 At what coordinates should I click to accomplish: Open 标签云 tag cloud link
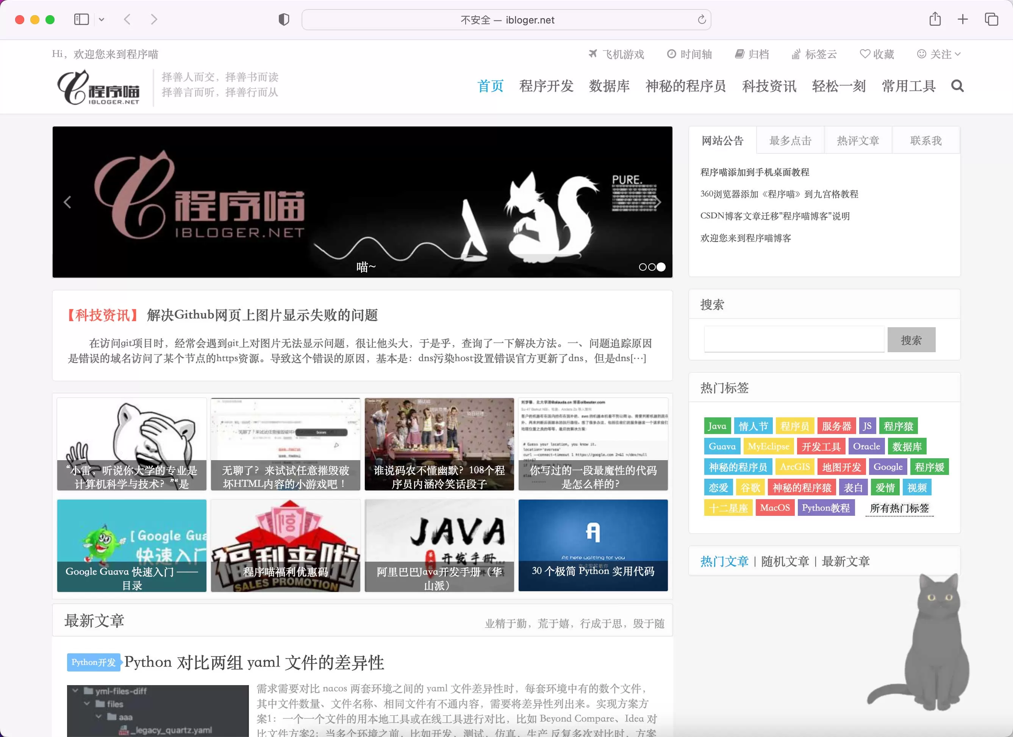pyautogui.click(x=814, y=54)
